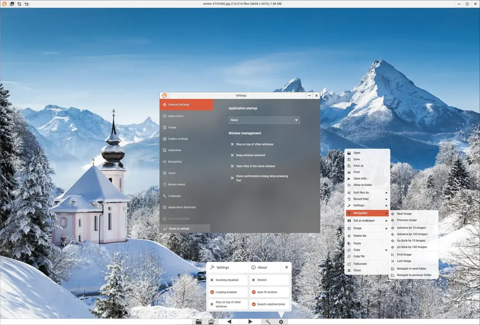Click the rotate icon in the title bar

(19, 4)
